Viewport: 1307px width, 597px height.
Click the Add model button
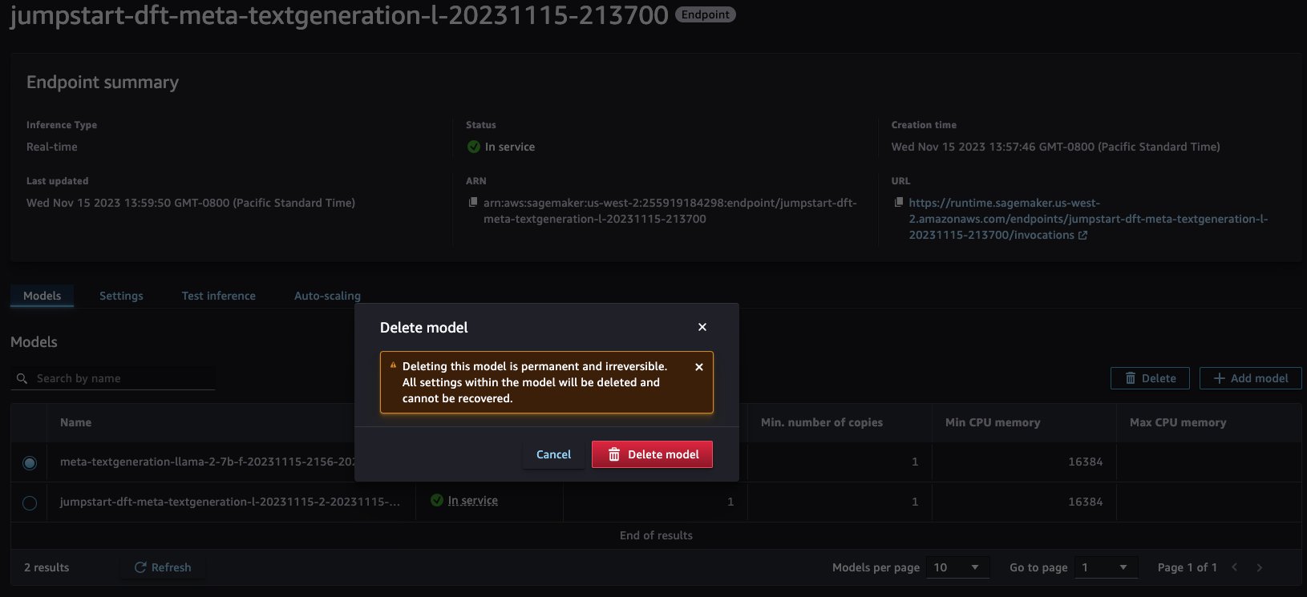click(x=1250, y=378)
